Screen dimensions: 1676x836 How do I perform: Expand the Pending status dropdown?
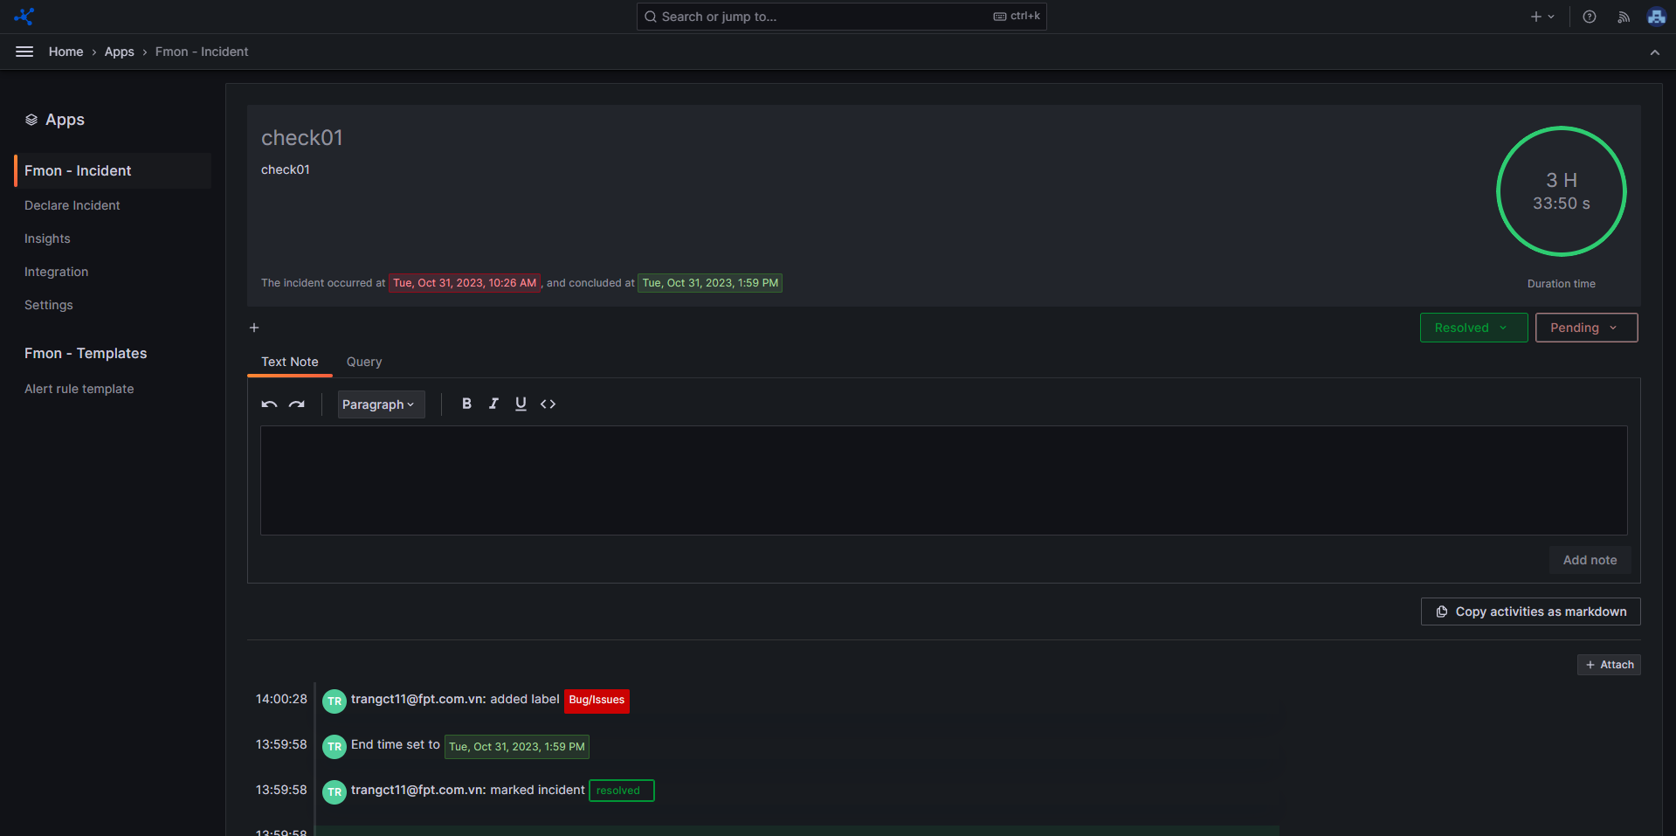(1585, 328)
